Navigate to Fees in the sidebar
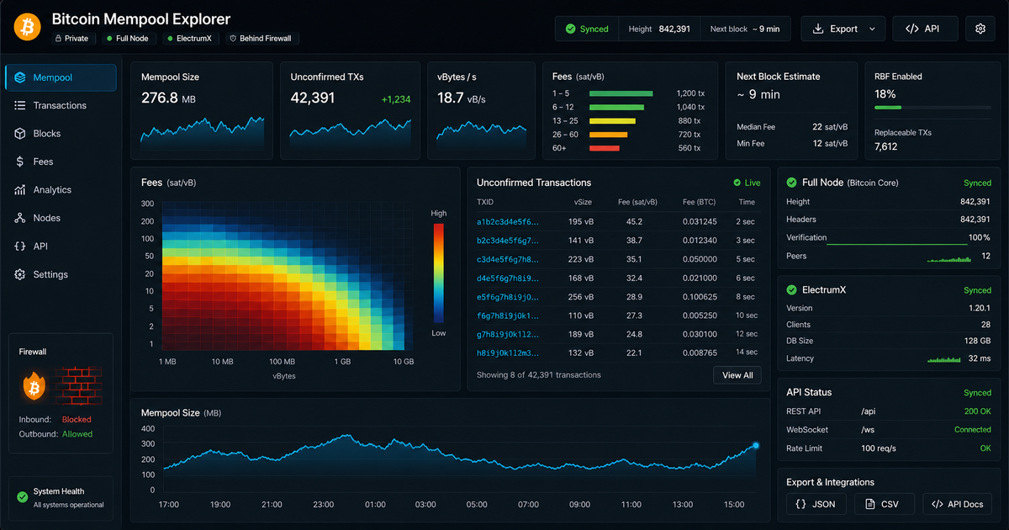Screen dimensions: 1009x530 click(x=61, y=162)
